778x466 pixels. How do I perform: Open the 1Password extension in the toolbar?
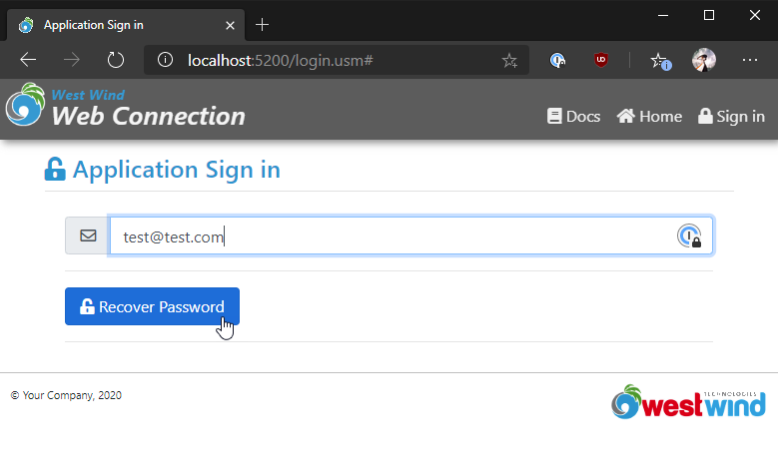point(557,61)
